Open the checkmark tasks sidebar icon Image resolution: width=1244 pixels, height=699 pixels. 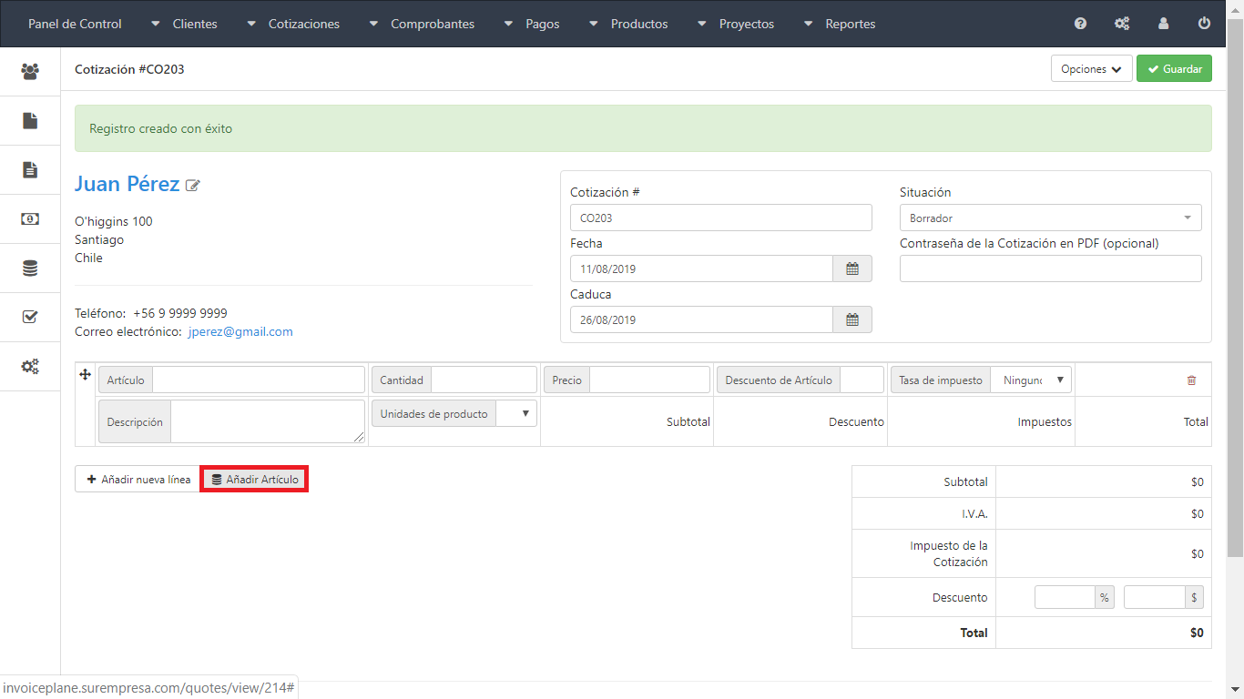coord(30,317)
